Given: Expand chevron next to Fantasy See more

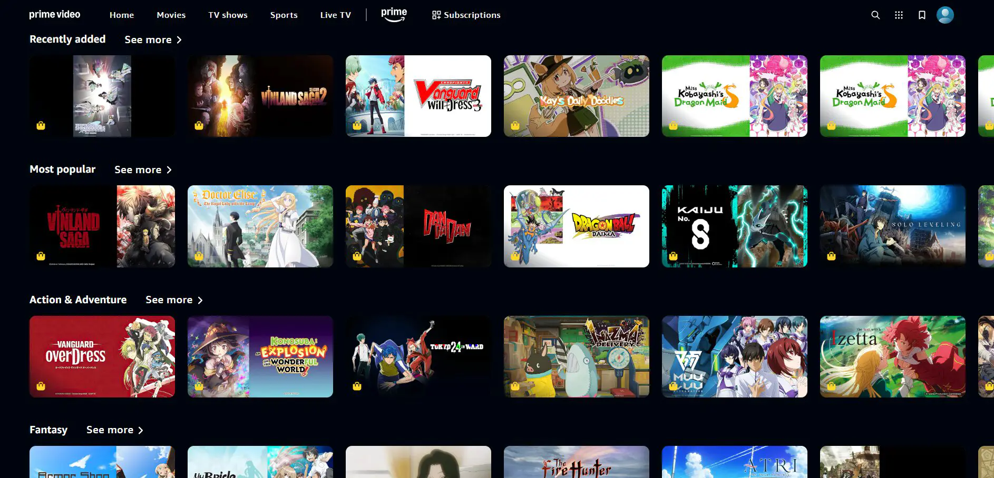Looking at the screenshot, I should tap(141, 430).
